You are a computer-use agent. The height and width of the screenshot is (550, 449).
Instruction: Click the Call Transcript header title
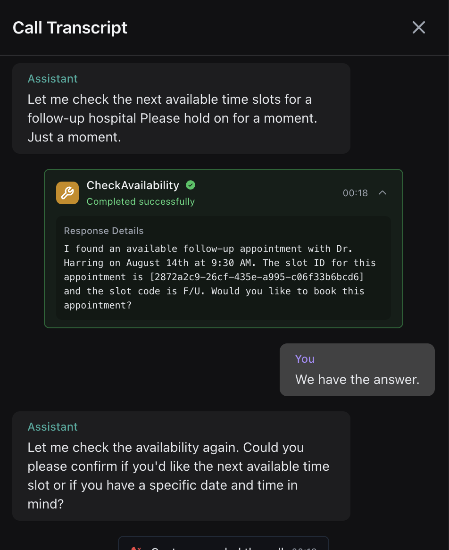(70, 27)
